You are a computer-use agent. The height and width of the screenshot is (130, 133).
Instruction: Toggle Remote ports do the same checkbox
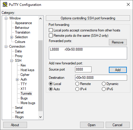(x=51, y=36)
